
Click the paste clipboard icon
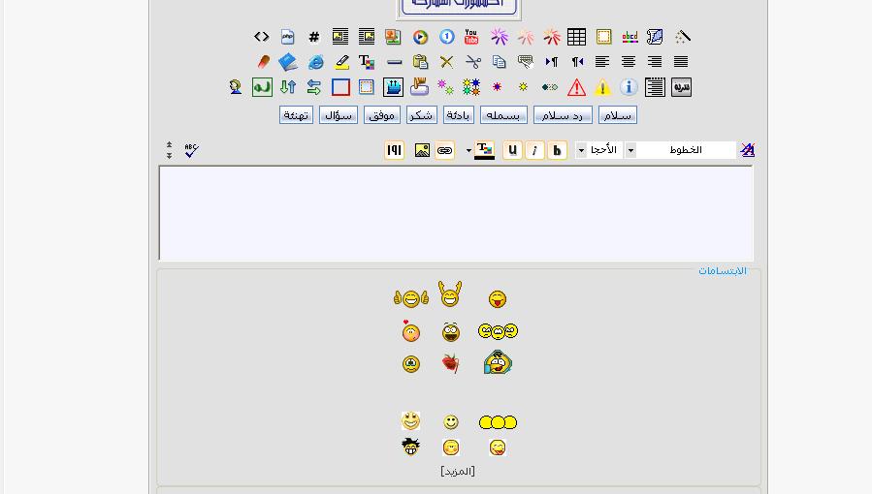[420, 62]
